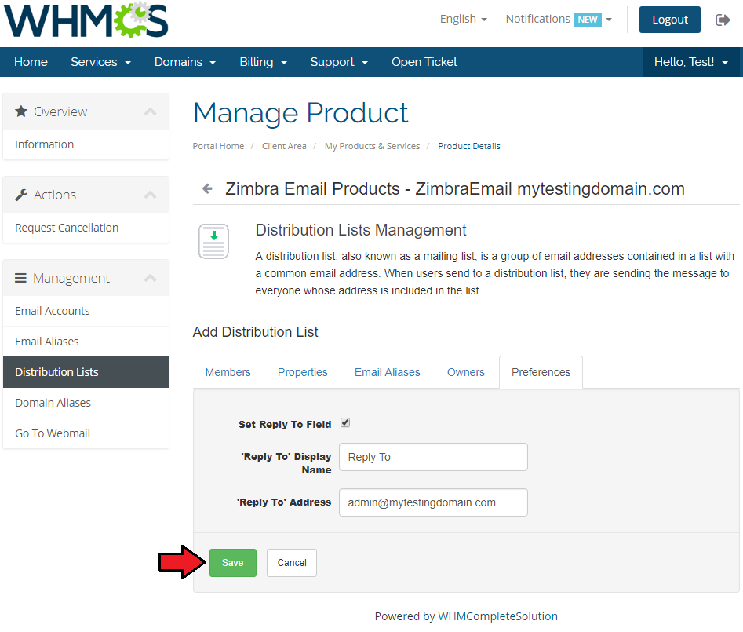Click the Distribution Lists document icon
The image size is (743, 632).
(x=213, y=241)
